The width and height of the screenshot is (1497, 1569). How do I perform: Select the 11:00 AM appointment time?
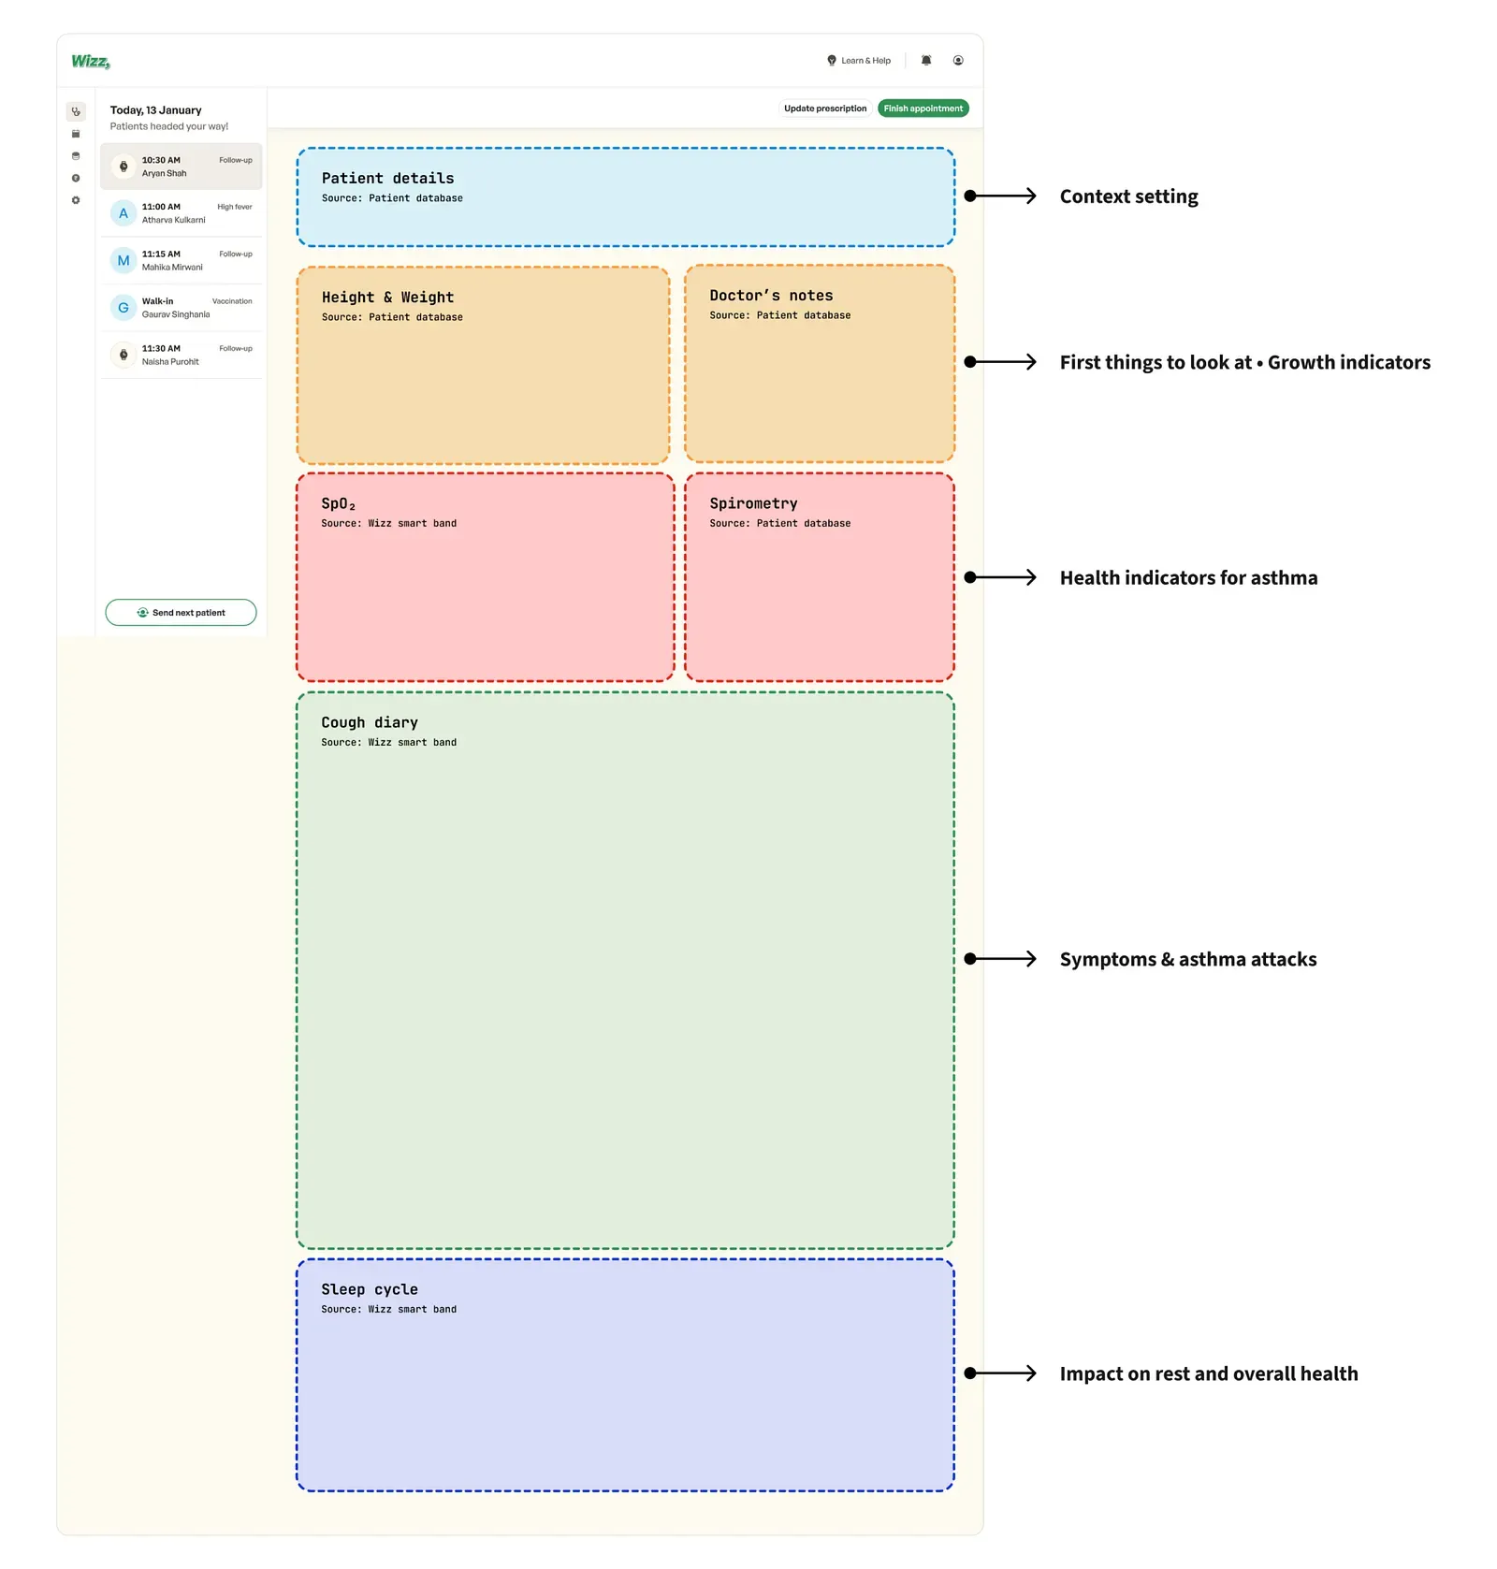161,207
